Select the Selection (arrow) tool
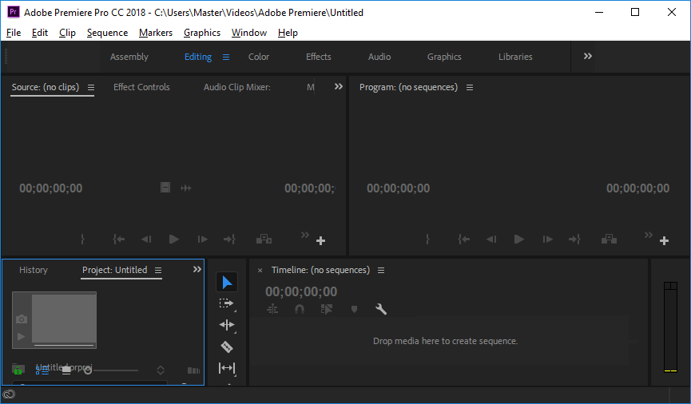This screenshot has height=404, width=691. pos(227,283)
